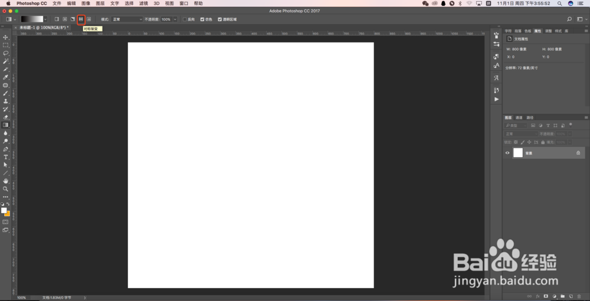The height and width of the screenshot is (301, 590).
Task: Hide the 背景 layer via eye icon
Action: 507,153
